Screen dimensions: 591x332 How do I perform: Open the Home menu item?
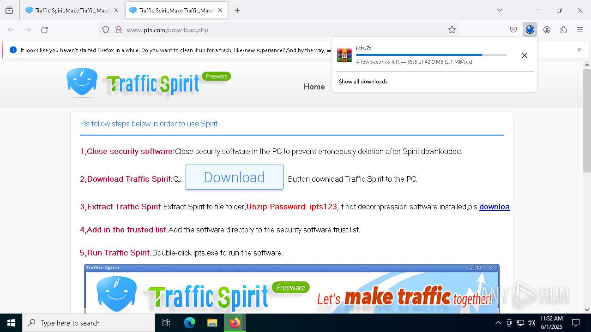[x=314, y=87]
